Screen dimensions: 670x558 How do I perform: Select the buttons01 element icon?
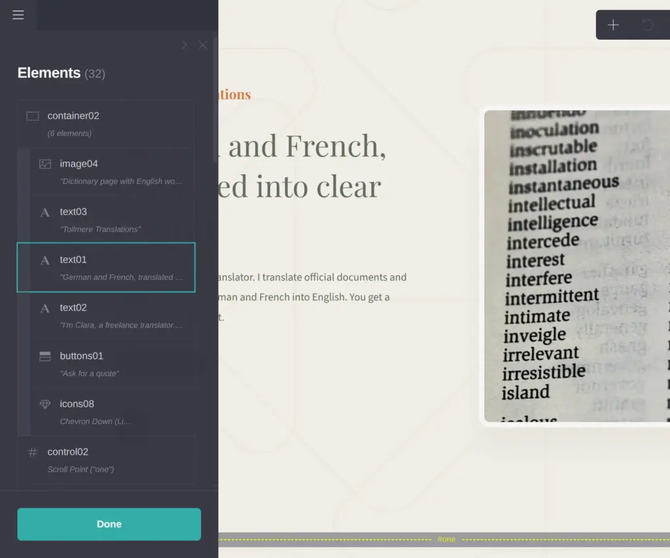[x=45, y=356]
